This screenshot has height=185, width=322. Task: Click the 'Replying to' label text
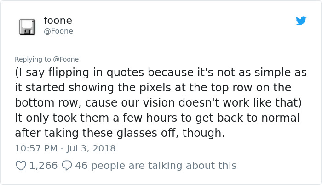coord(33,59)
